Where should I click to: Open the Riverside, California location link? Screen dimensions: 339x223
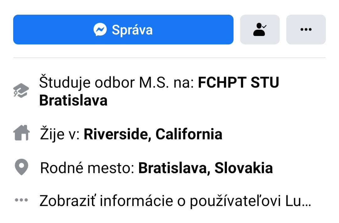[153, 134]
